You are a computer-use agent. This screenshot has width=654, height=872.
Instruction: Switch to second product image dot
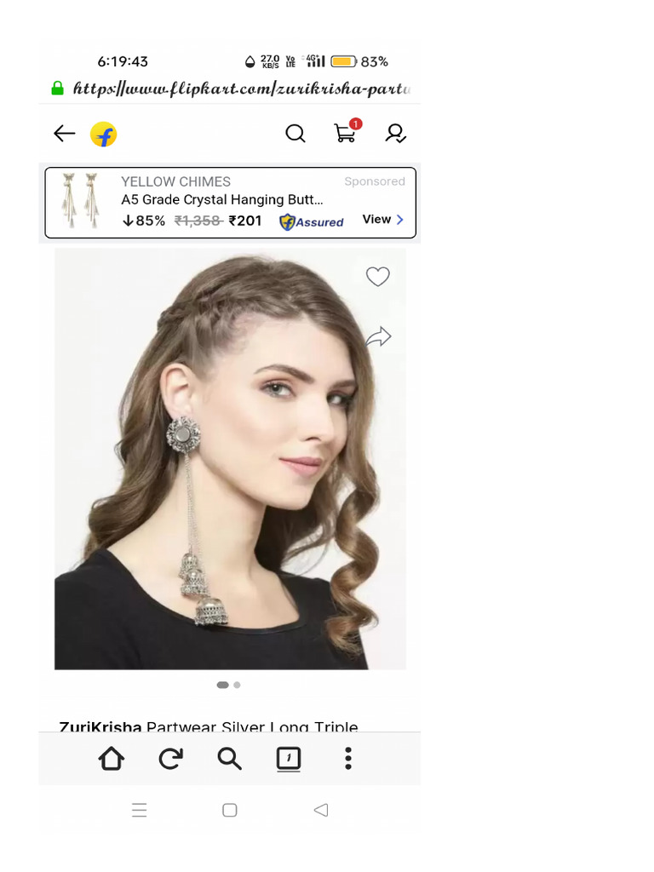coord(237,685)
